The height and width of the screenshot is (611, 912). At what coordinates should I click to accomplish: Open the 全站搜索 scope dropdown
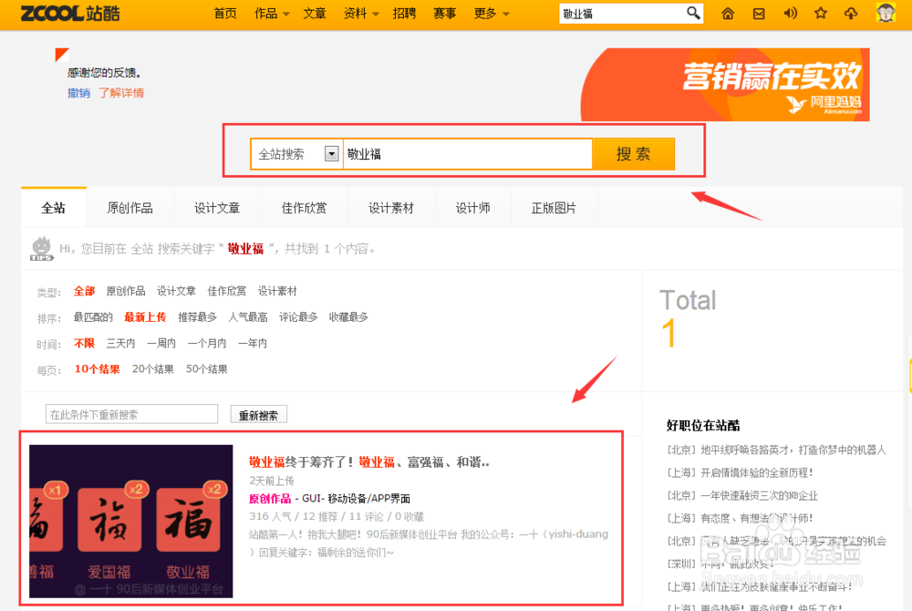coord(295,153)
